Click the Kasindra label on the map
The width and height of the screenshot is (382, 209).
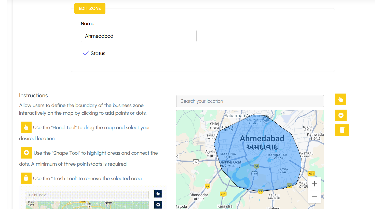click(225, 206)
